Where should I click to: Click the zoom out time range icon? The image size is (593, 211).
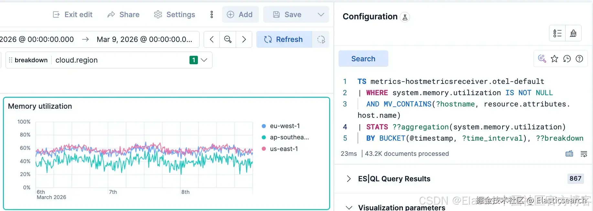228,39
